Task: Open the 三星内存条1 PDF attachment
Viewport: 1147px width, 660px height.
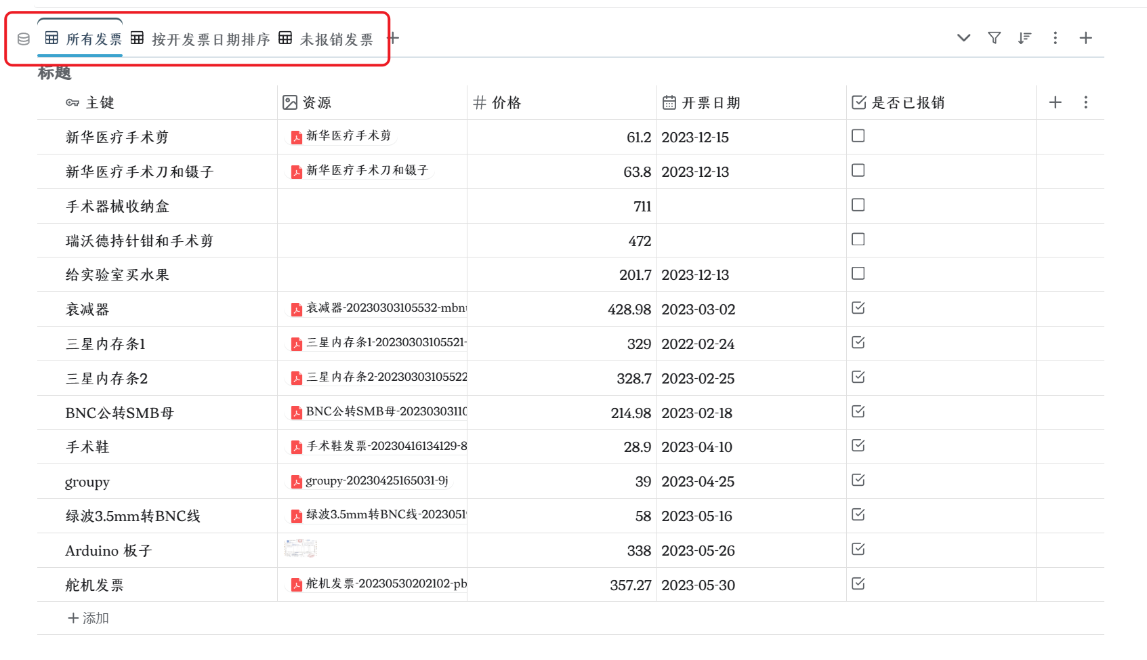Action: pyautogui.click(x=377, y=343)
